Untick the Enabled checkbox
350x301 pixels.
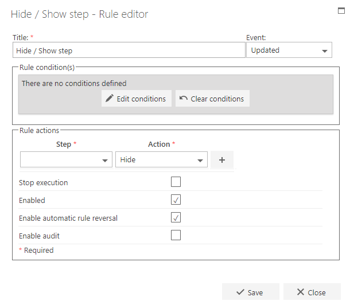pyautogui.click(x=176, y=200)
